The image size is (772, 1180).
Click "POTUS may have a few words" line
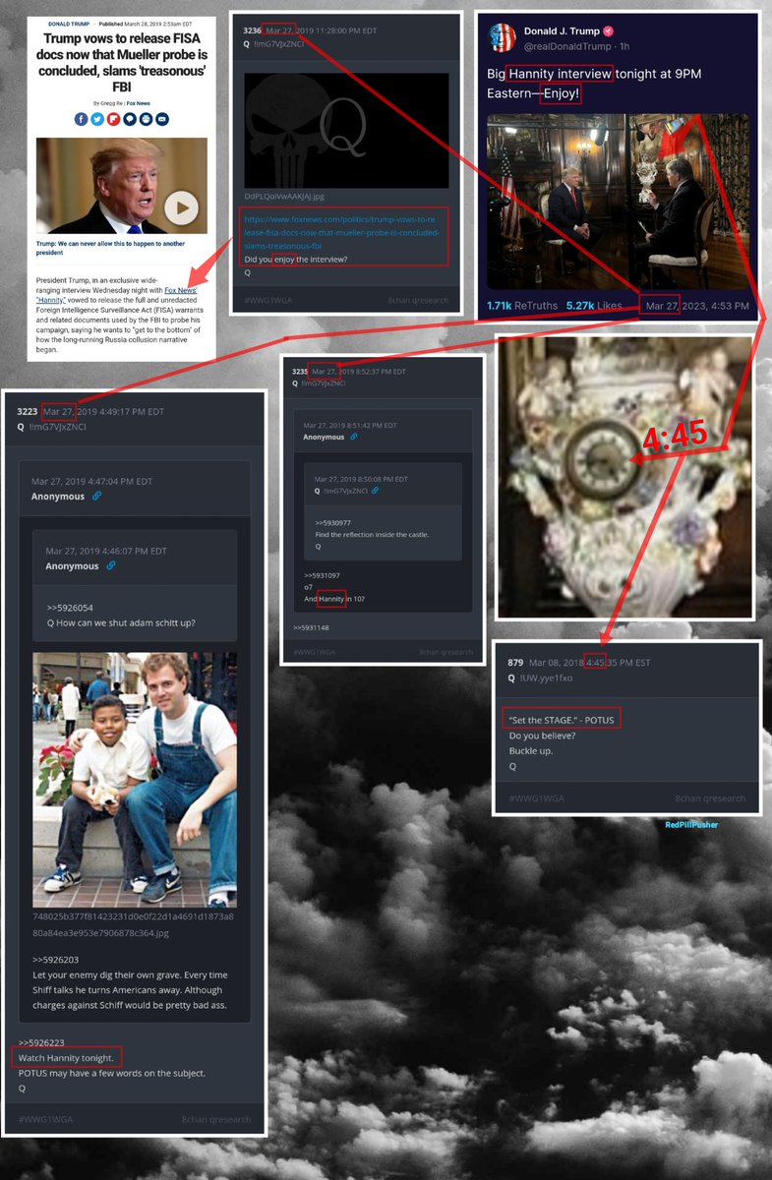(111, 1073)
